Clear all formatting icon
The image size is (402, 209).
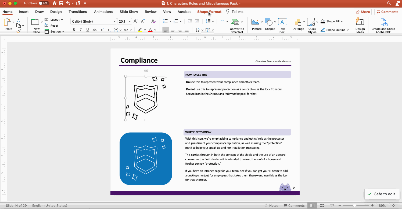[153, 21]
